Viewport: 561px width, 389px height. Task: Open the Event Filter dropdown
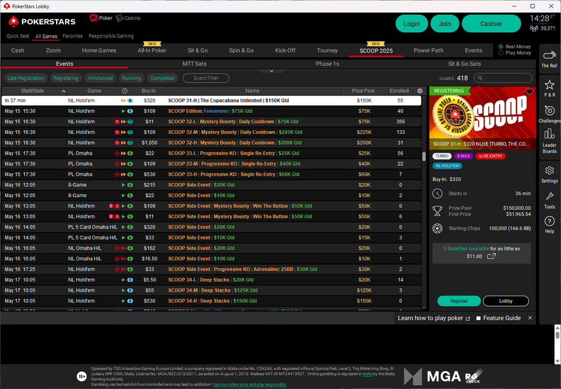(x=206, y=78)
